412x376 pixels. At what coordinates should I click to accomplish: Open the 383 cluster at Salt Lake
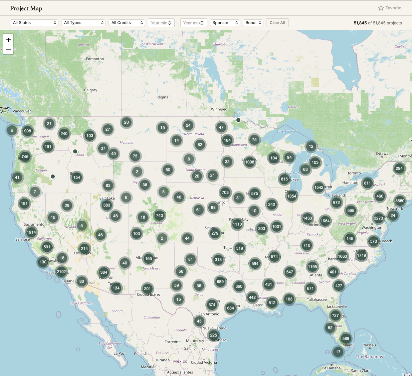107,205
